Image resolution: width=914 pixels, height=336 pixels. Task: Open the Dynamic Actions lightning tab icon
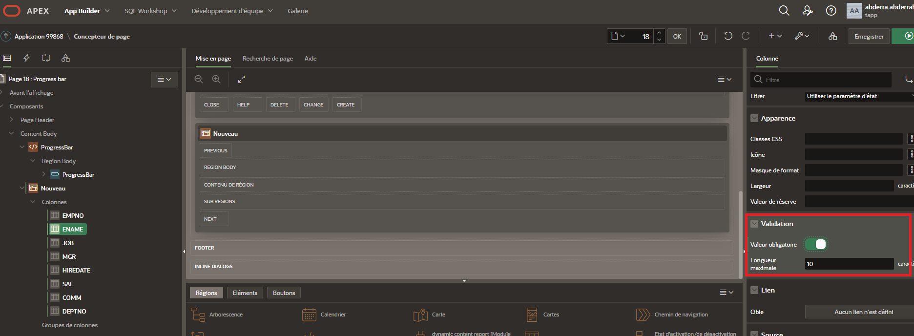[x=26, y=58]
